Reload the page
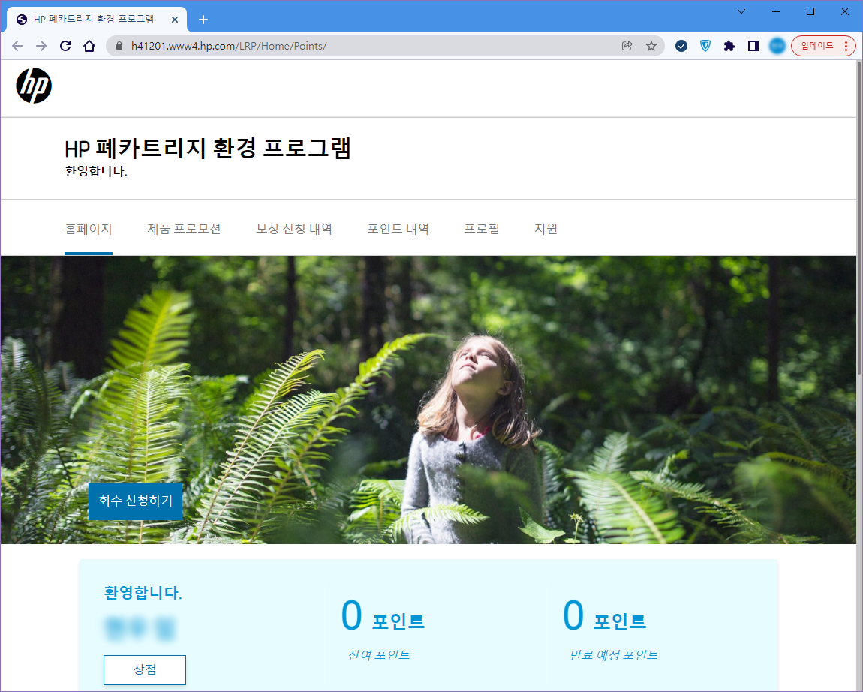The width and height of the screenshot is (863, 692). tap(65, 46)
